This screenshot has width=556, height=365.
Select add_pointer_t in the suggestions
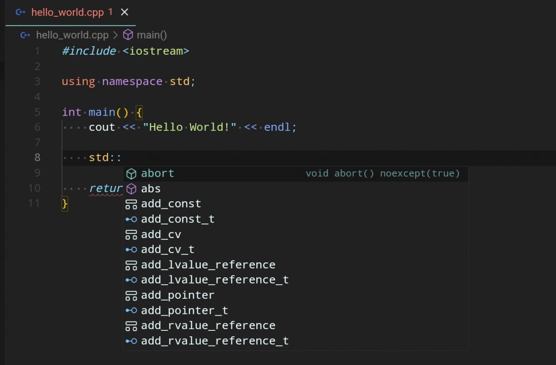(184, 311)
